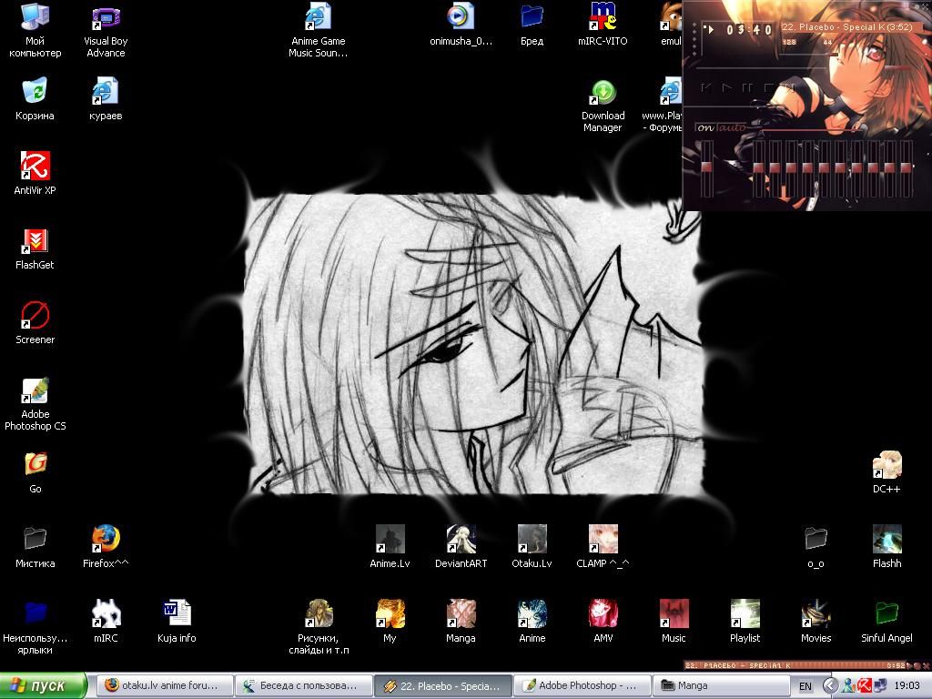932x699 pixels.
Task: Launch Download Manager shortcut
Action: click(x=603, y=106)
